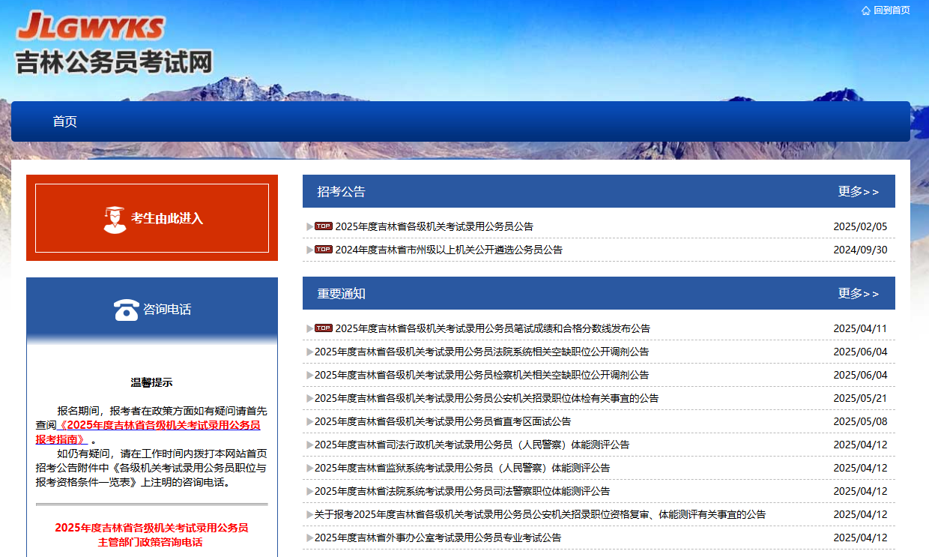Open 检察机关相关空缺职位公开调剂公告
The image size is (929, 557).
click(x=481, y=375)
